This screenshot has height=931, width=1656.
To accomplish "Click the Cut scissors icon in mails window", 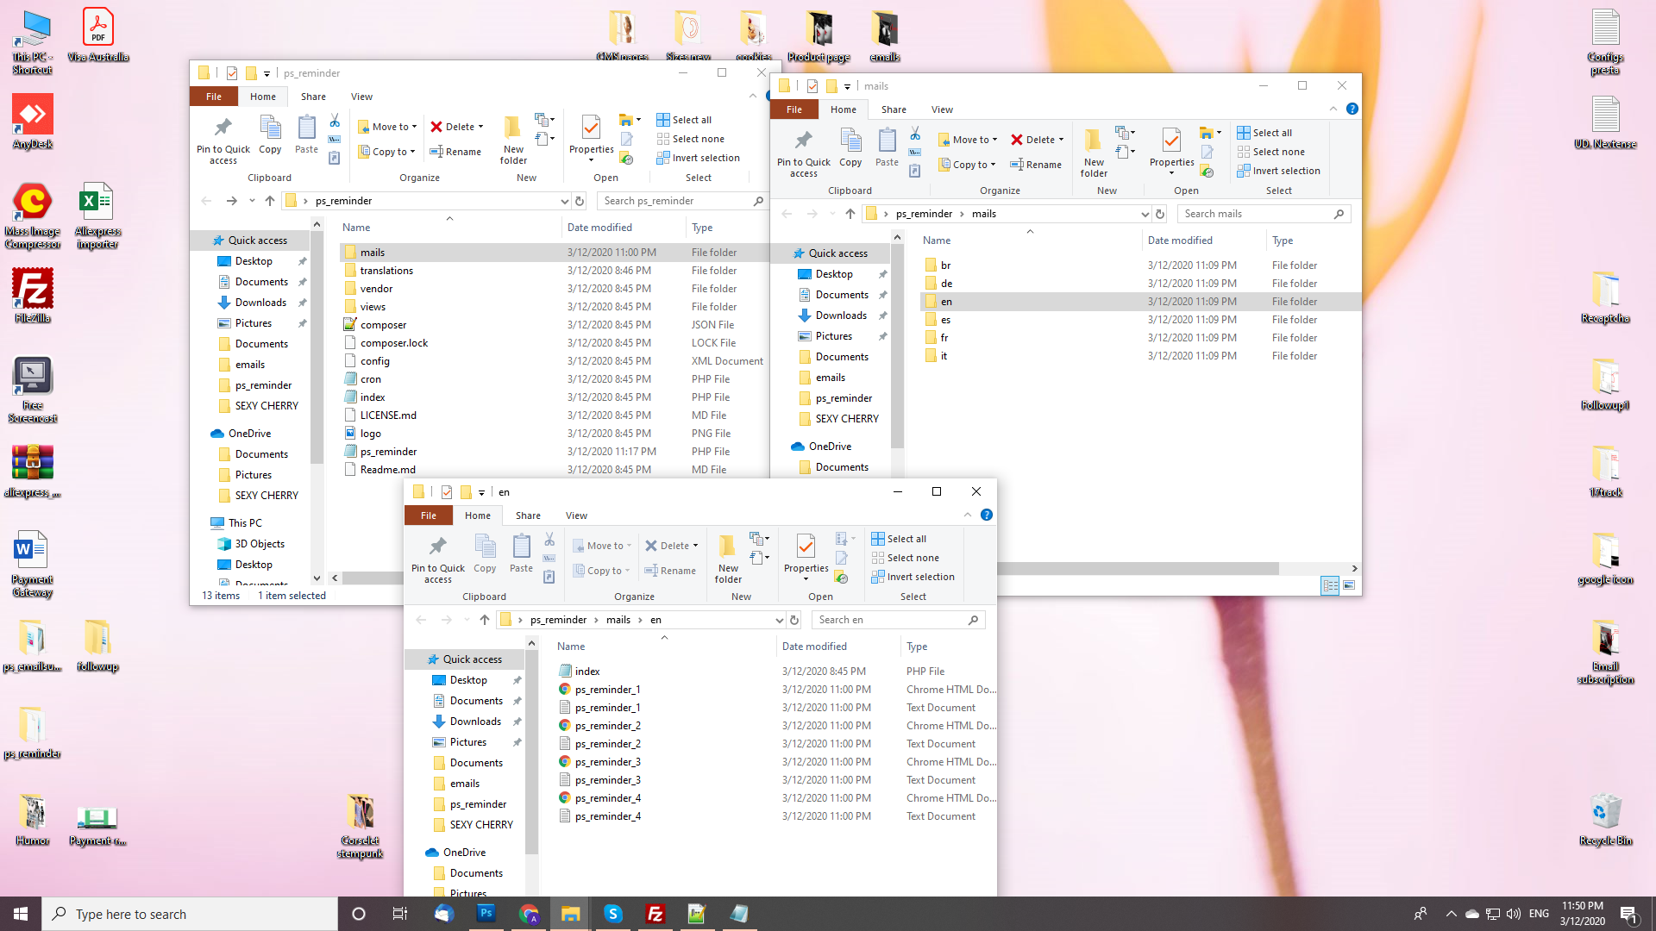I will [915, 134].
